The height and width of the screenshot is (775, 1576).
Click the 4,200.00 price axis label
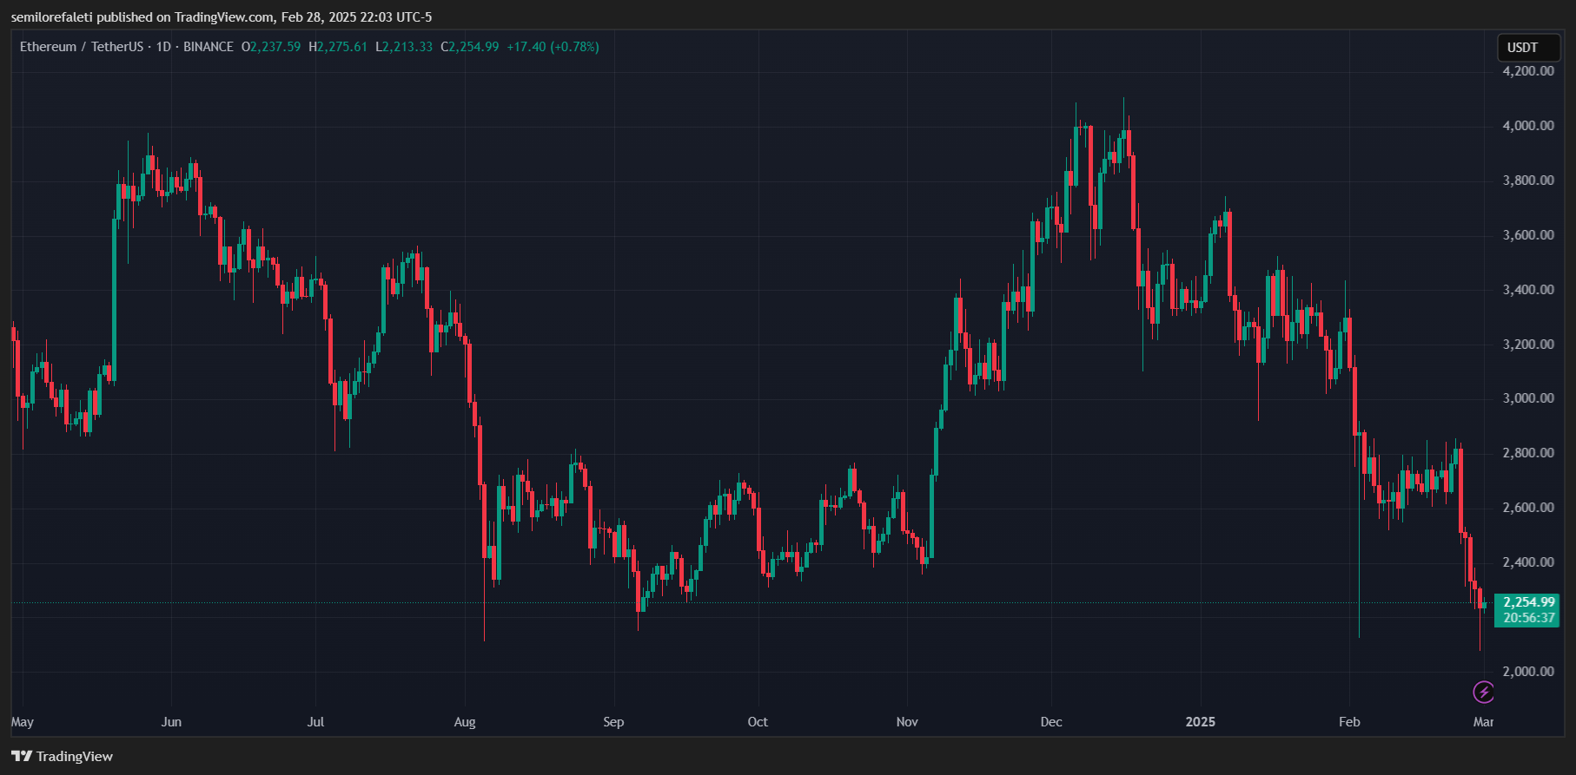pyautogui.click(x=1528, y=71)
